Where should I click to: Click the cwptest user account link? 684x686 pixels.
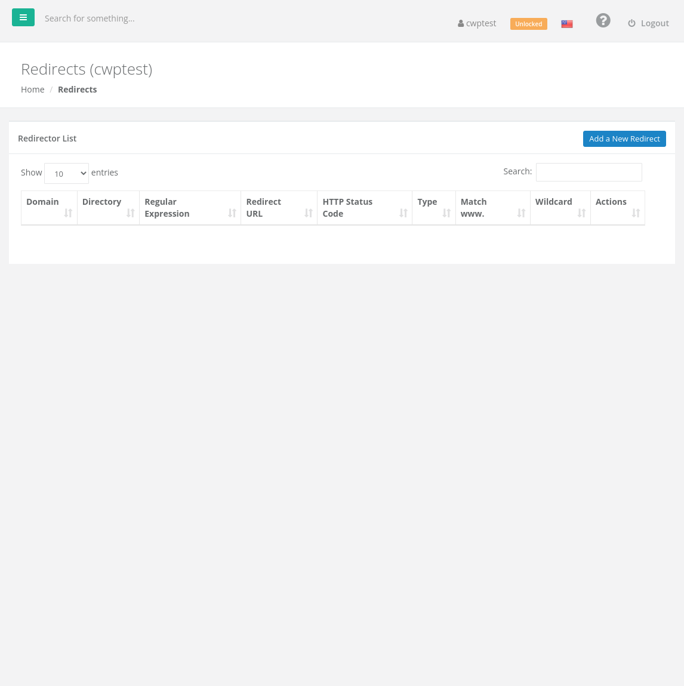pos(477,23)
